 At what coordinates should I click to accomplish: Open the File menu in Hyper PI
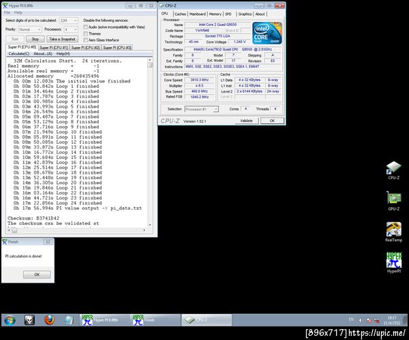pyautogui.click(x=7, y=12)
